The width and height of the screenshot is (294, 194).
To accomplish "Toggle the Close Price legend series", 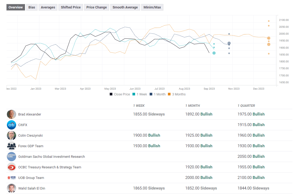I will (120, 94).
